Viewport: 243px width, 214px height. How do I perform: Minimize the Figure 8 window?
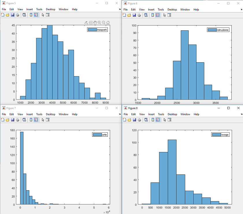click(219, 108)
